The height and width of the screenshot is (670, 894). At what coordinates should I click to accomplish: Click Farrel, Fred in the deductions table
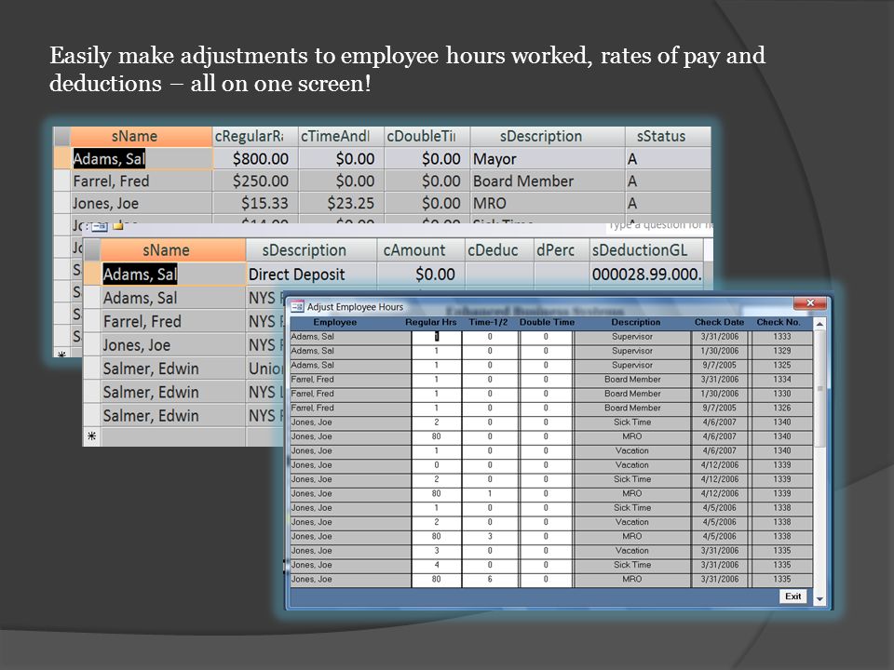(173, 321)
